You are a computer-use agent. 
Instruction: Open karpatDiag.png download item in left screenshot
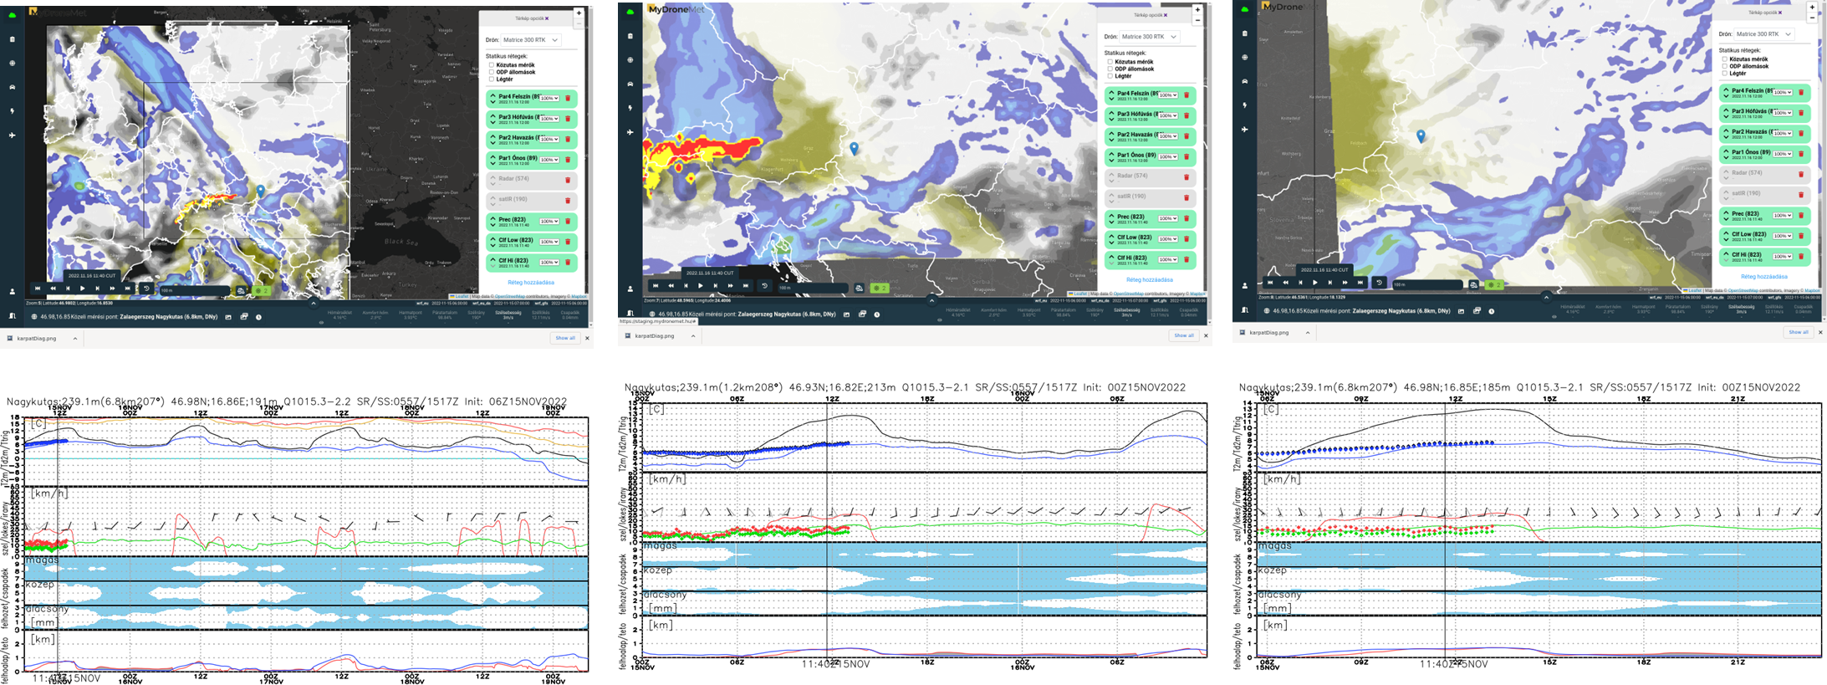[x=36, y=339]
